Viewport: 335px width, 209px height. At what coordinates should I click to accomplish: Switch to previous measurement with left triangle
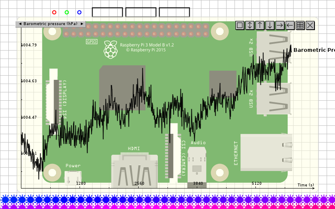(x=20, y=24)
